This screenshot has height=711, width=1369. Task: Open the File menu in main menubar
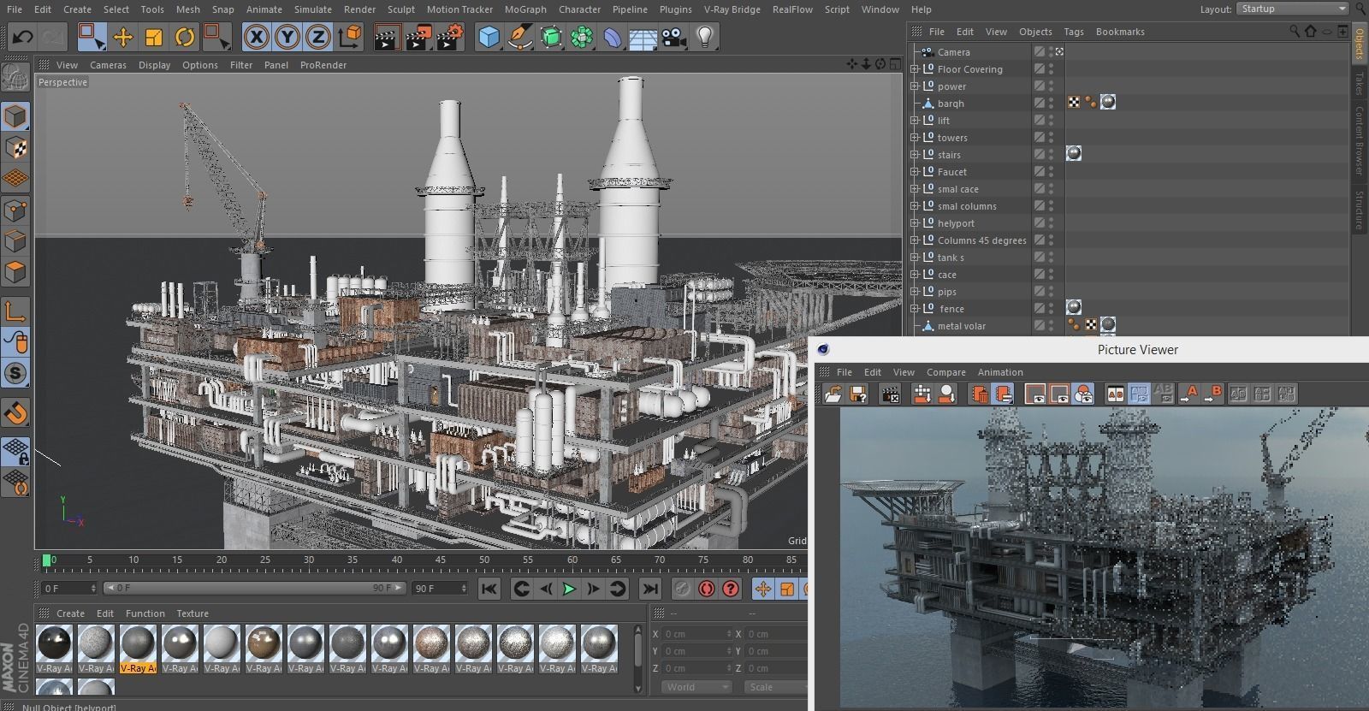point(15,9)
